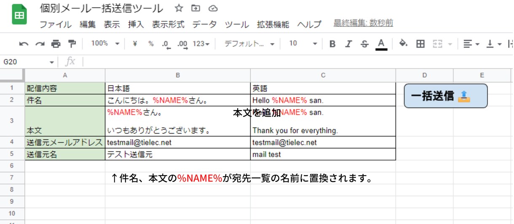The height and width of the screenshot is (224, 514).
Task: Select cell containing Thank you for everything.
Action: click(323, 121)
